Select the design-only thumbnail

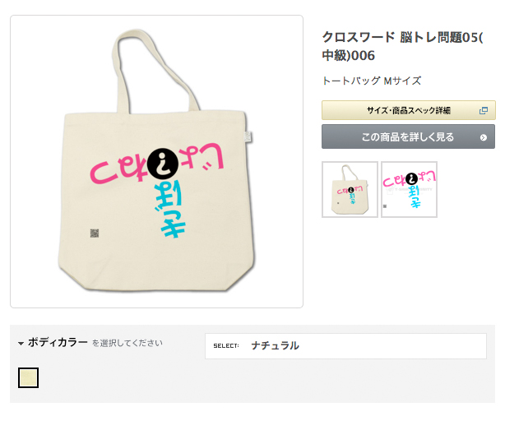tap(409, 190)
